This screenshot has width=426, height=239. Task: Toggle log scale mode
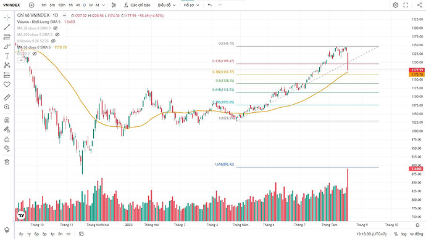click(x=404, y=234)
